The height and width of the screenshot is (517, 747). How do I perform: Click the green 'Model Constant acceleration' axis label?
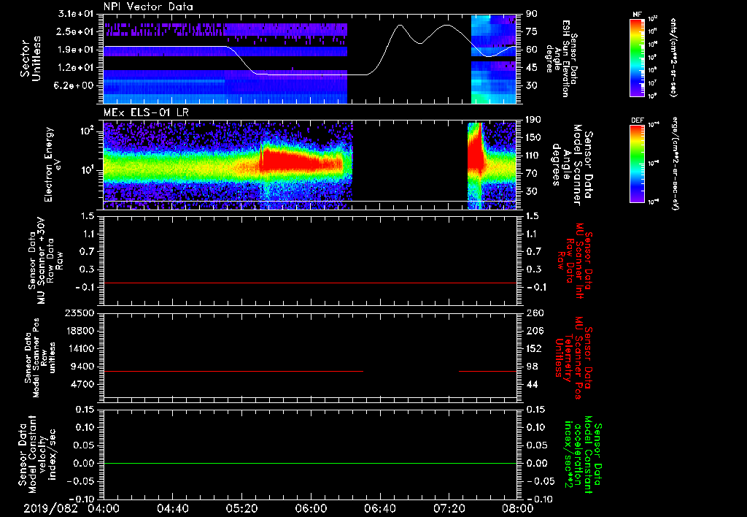(582, 456)
